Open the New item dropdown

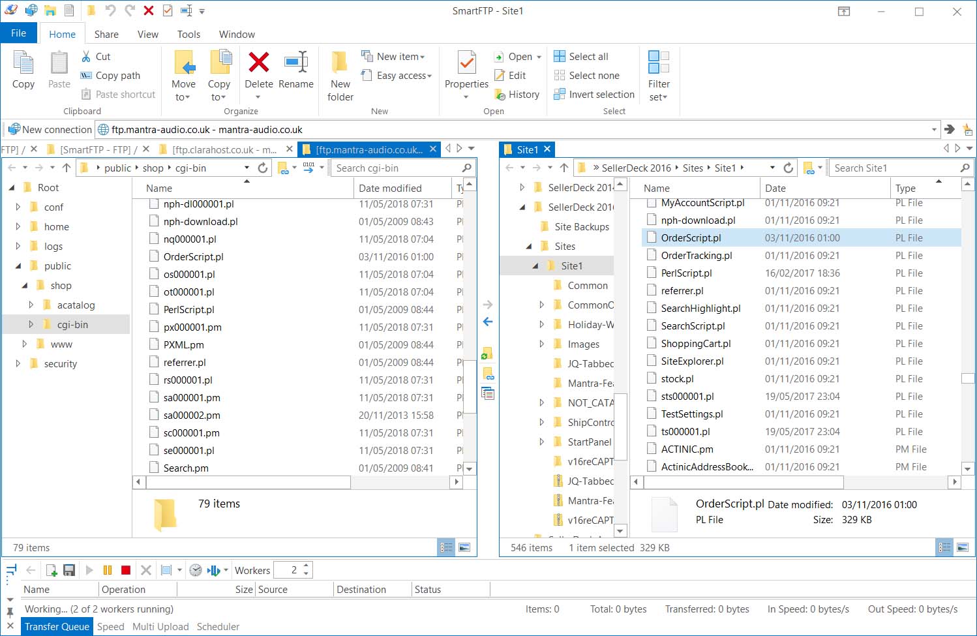point(400,57)
